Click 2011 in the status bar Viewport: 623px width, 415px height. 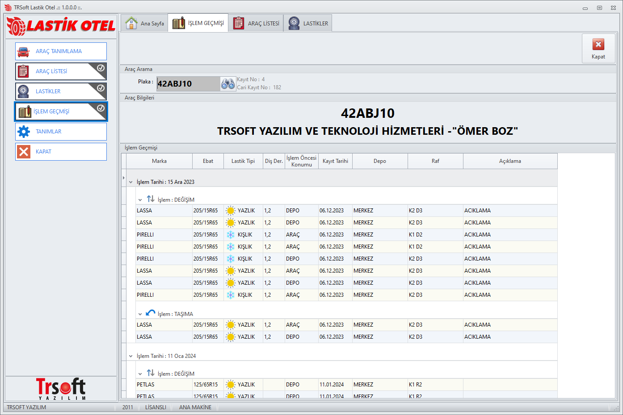[x=128, y=407]
